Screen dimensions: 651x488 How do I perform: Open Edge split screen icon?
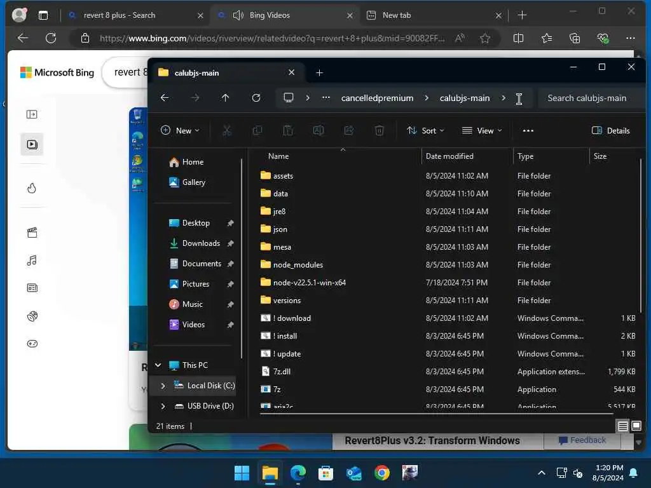coord(518,39)
